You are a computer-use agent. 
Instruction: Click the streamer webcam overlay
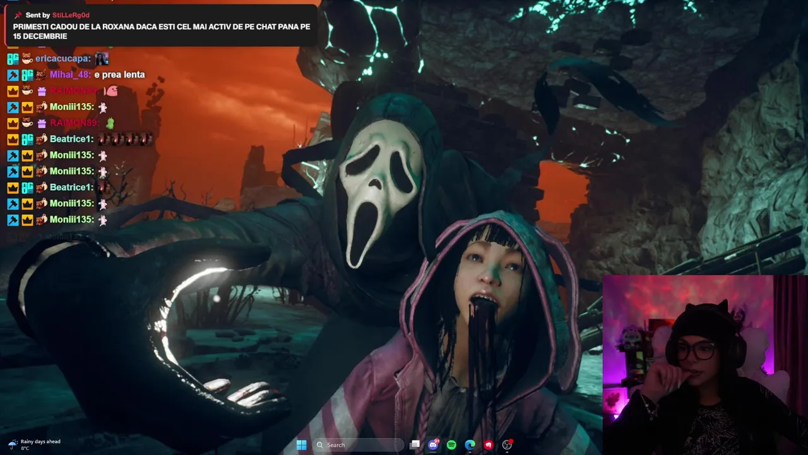pyautogui.click(x=705, y=365)
